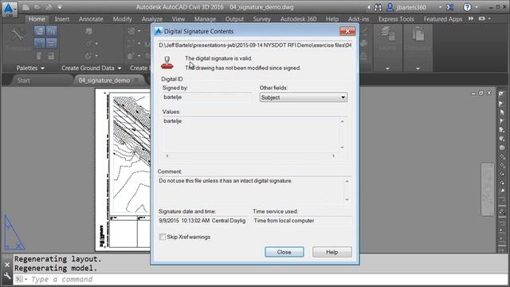Click the Comment box scroll up arrow

click(x=347, y=181)
